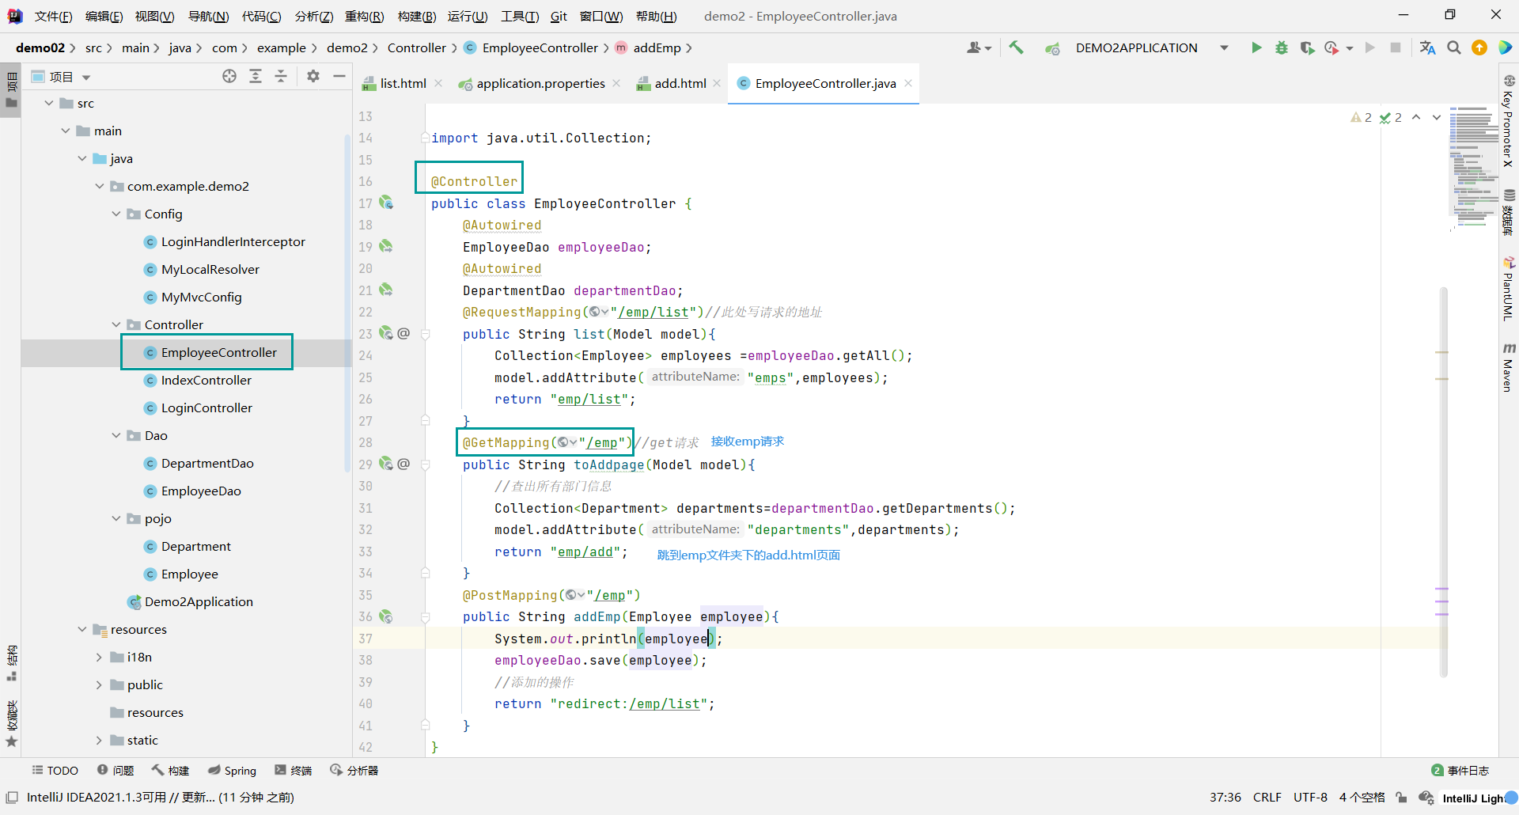The height and width of the screenshot is (815, 1519).
Task: Run with coverage icon
Action: 1307,47
